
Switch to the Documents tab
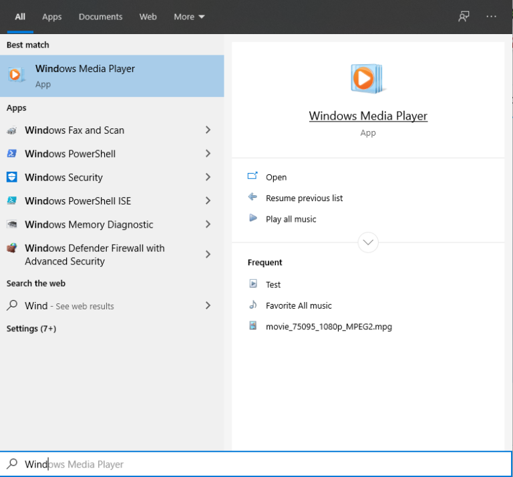100,17
